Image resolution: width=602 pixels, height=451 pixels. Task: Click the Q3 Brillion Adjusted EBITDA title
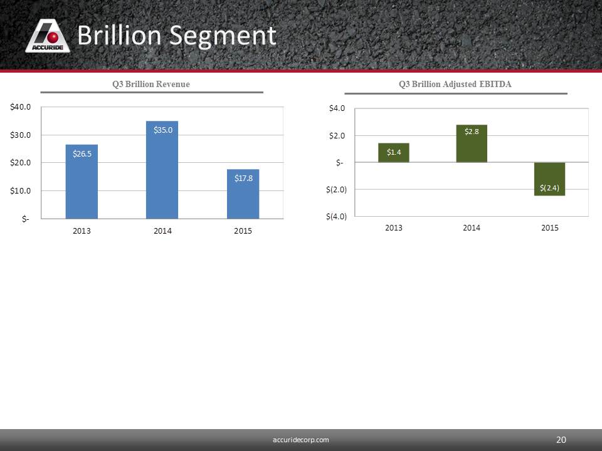click(455, 84)
